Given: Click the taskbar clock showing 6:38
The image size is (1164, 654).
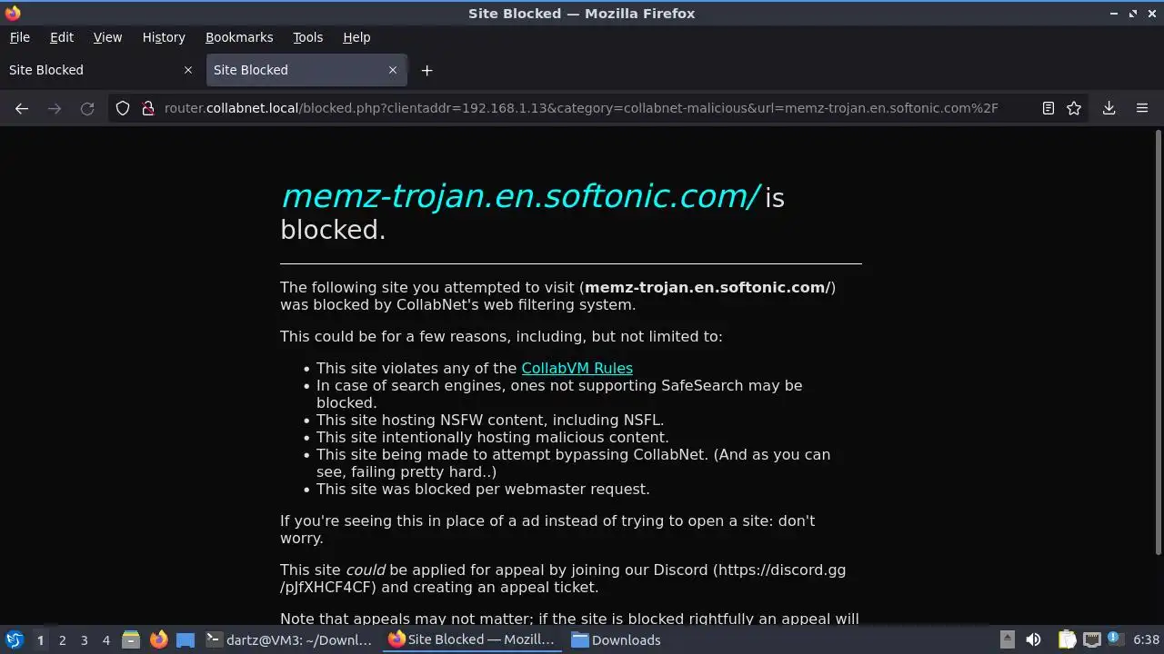Looking at the screenshot, I should [1146, 639].
